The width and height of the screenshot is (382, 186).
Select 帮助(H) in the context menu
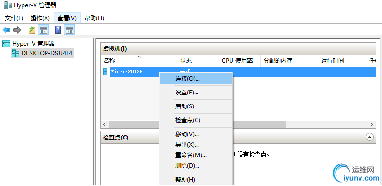pyautogui.click(x=196, y=180)
